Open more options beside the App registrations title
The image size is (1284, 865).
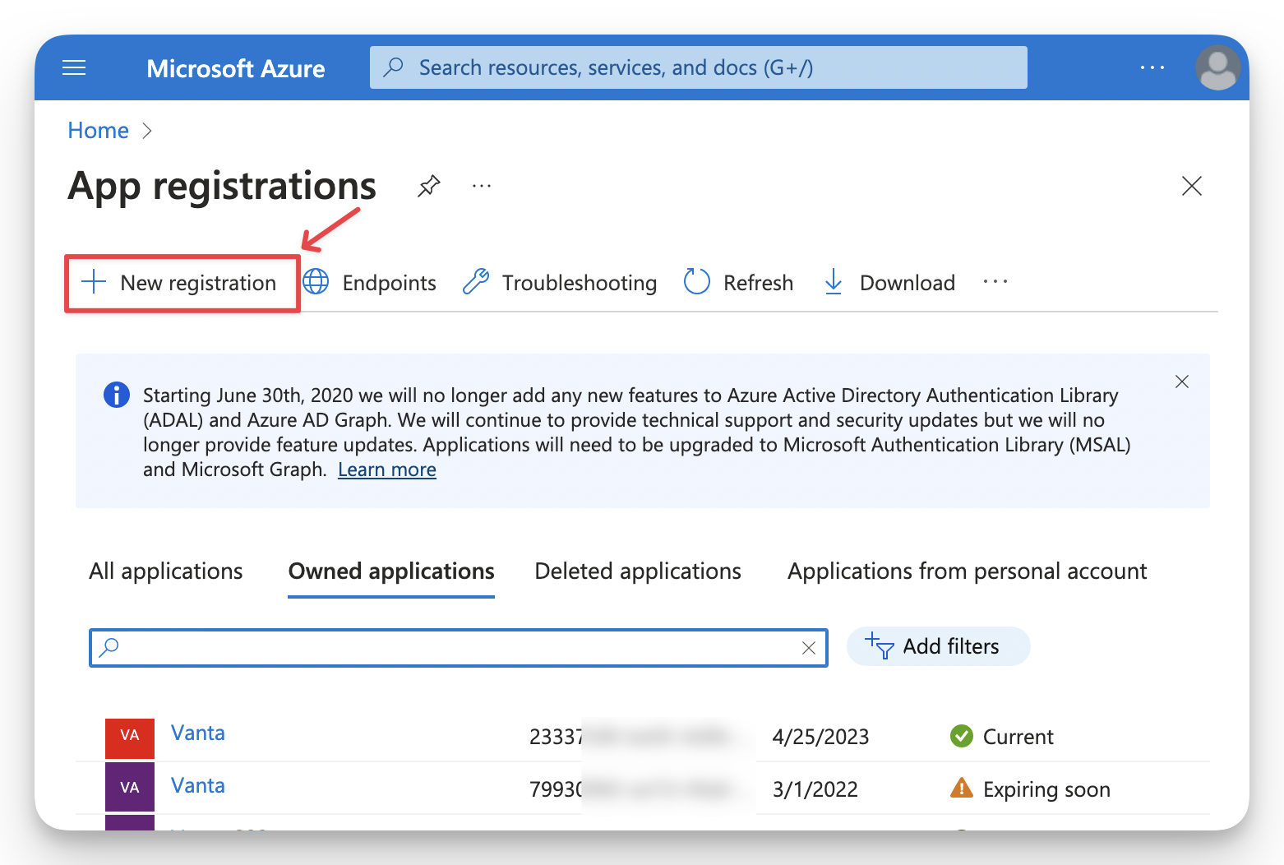(482, 186)
